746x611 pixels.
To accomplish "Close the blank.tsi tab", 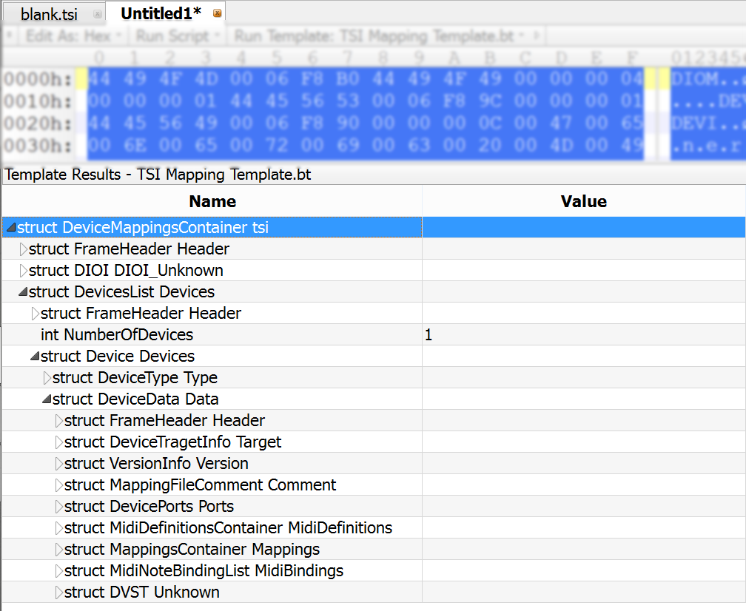I will point(98,15).
